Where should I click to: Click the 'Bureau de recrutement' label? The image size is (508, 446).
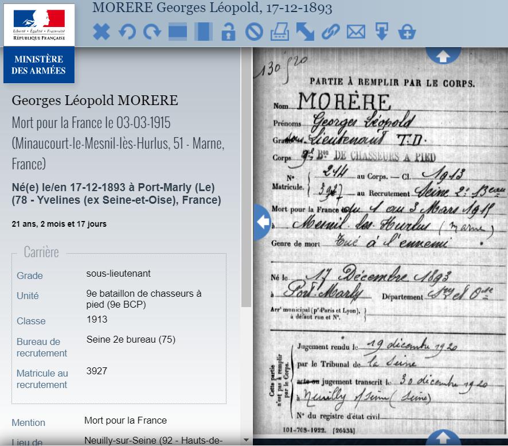42,347
